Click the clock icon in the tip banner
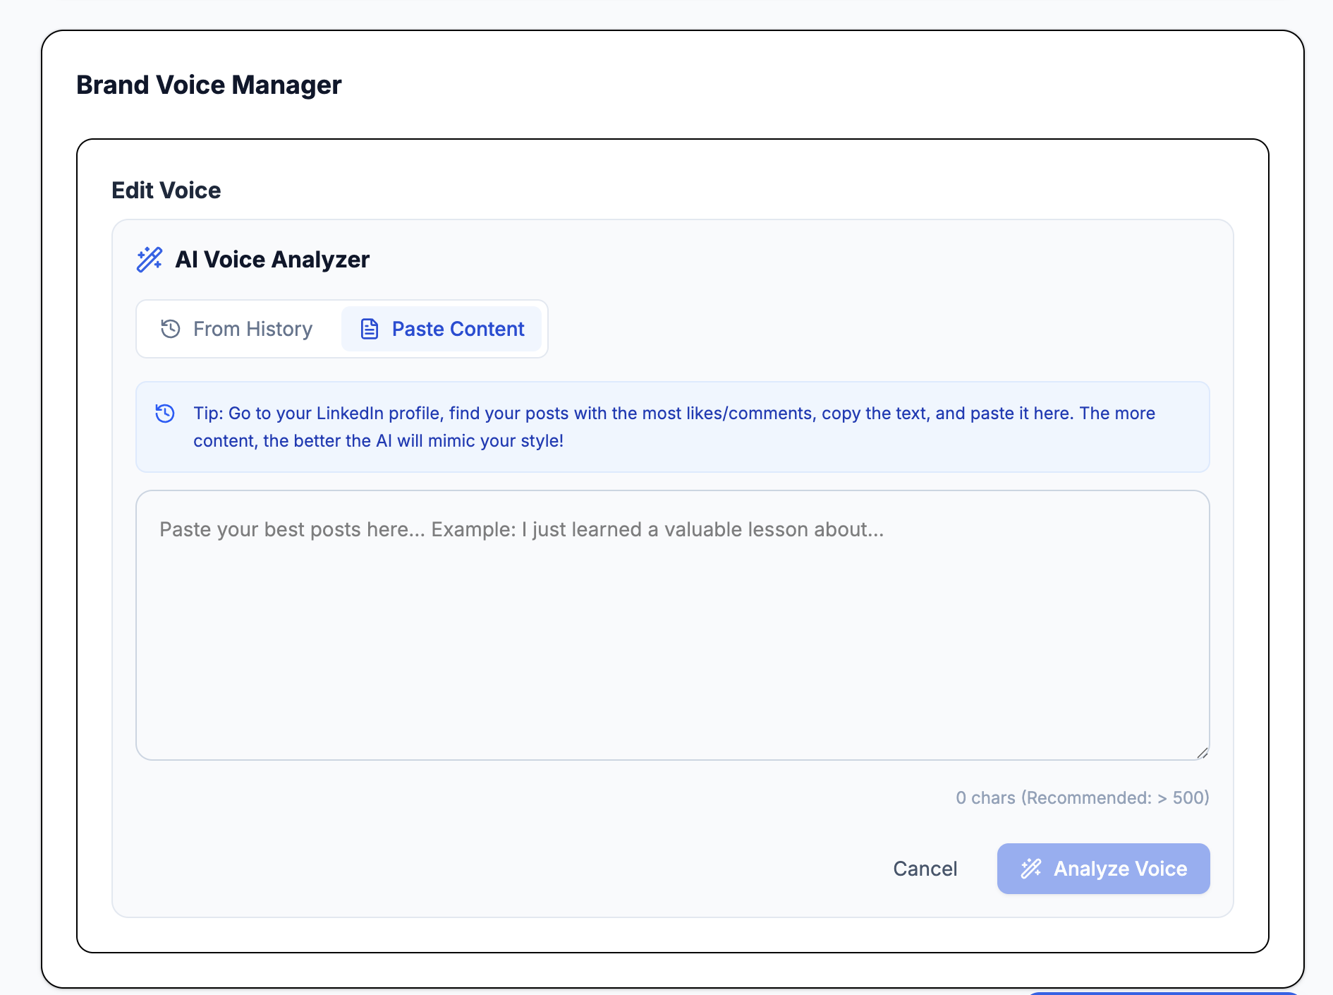This screenshot has width=1333, height=995. pos(165,413)
